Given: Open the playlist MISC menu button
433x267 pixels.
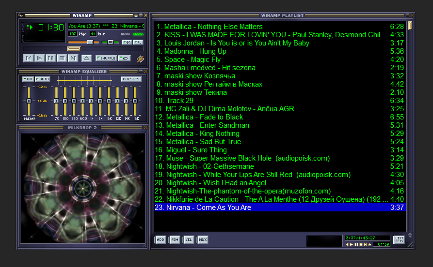Looking at the screenshot, I should point(203,240).
